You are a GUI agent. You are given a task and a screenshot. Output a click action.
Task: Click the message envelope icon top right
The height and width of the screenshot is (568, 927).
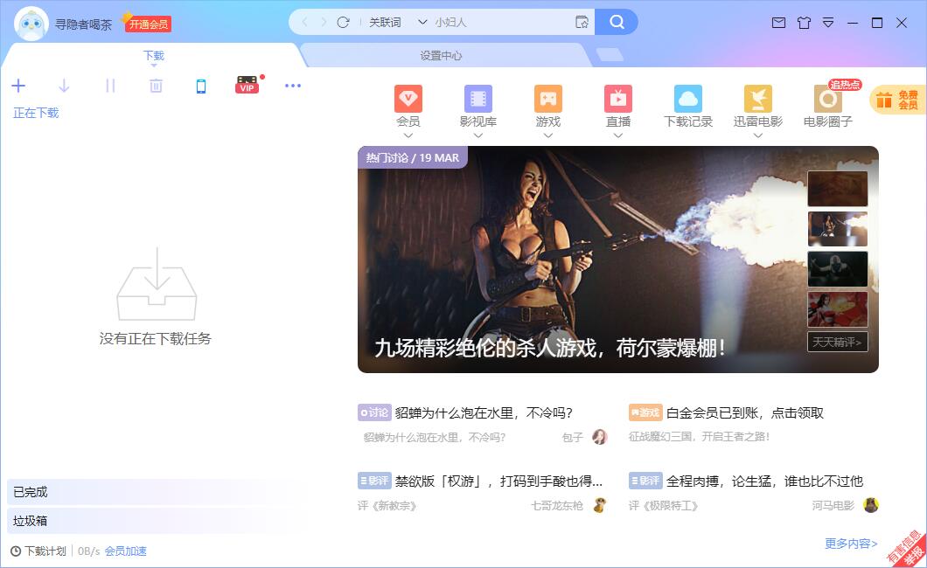point(779,23)
